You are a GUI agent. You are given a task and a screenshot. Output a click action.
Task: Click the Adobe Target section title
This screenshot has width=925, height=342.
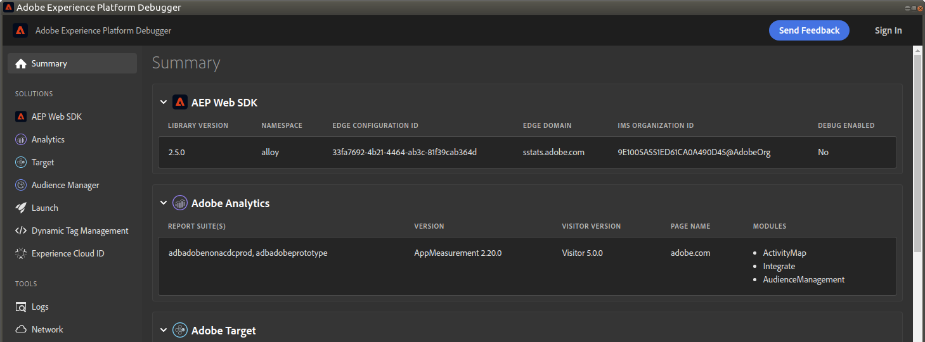point(223,330)
